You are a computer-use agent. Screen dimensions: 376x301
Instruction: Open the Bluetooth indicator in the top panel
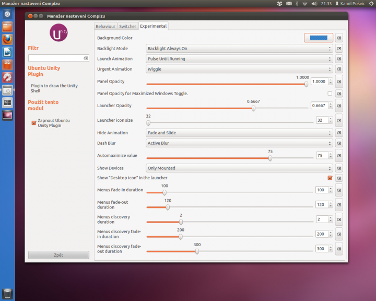tap(297, 4)
